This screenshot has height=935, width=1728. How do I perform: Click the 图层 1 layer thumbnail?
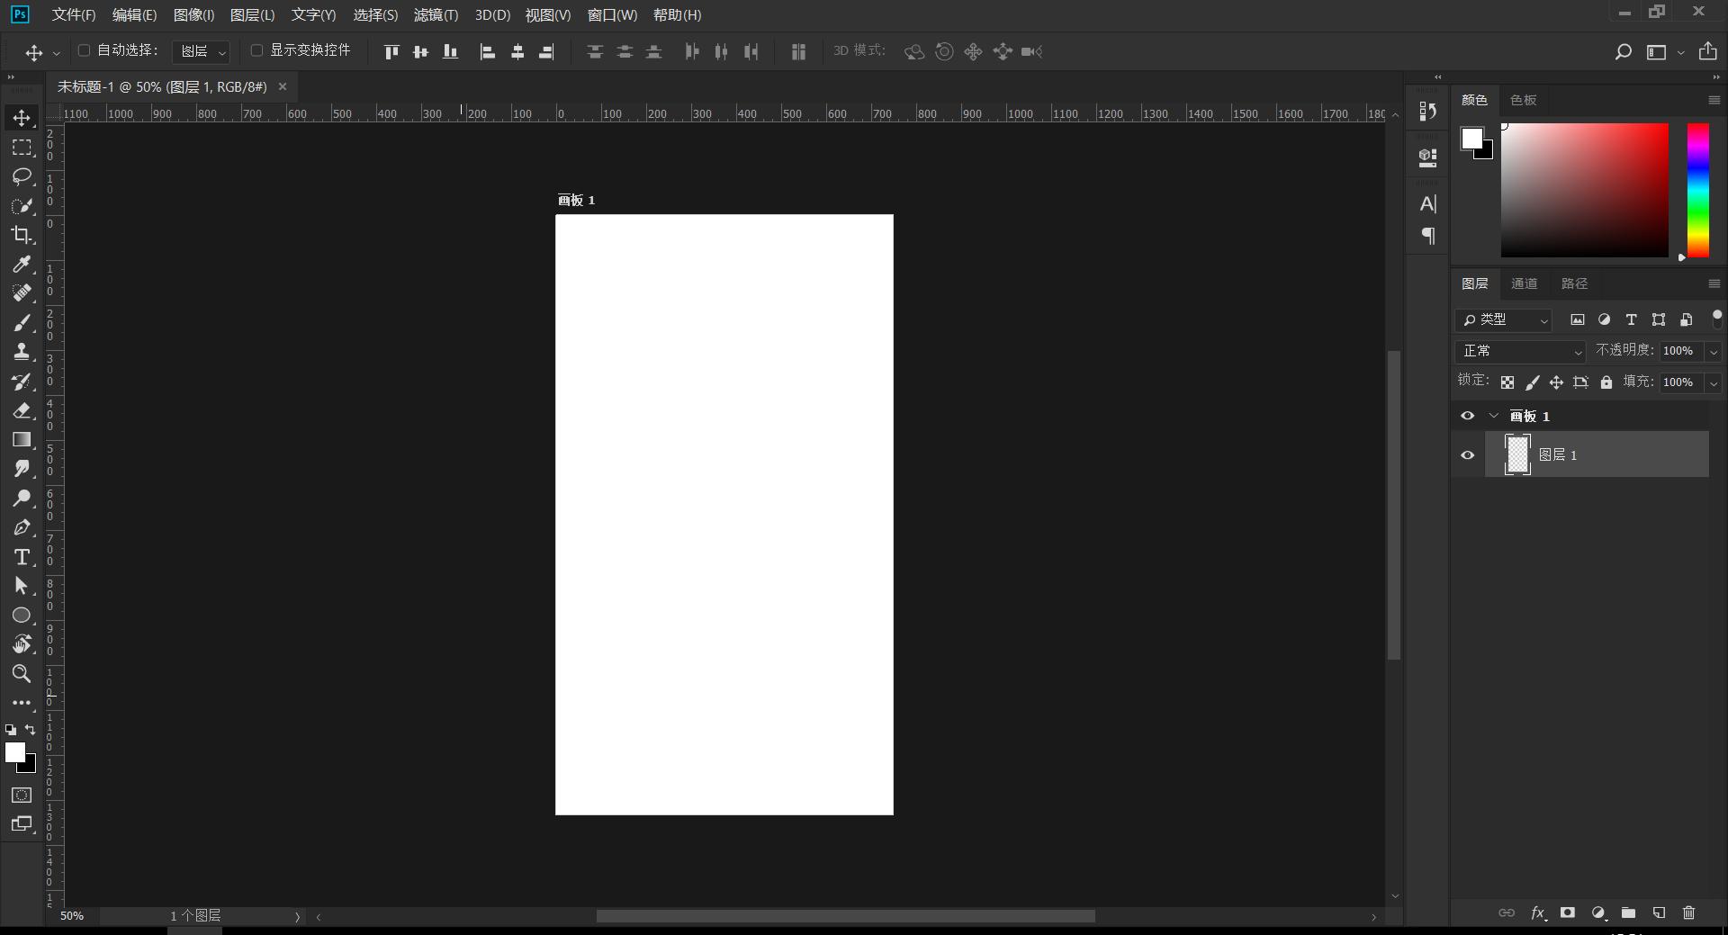[1517, 454]
